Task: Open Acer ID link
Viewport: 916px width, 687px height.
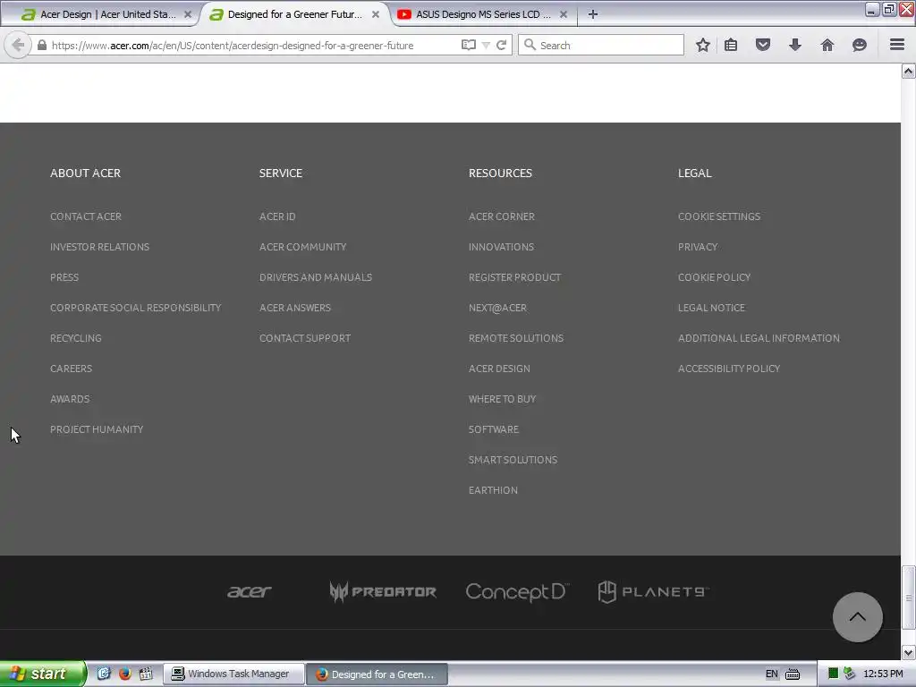Action: [x=277, y=216]
